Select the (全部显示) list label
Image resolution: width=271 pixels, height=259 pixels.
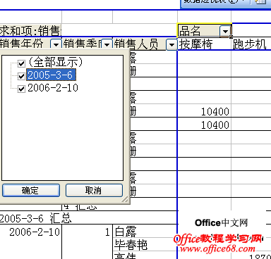(x=56, y=62)
